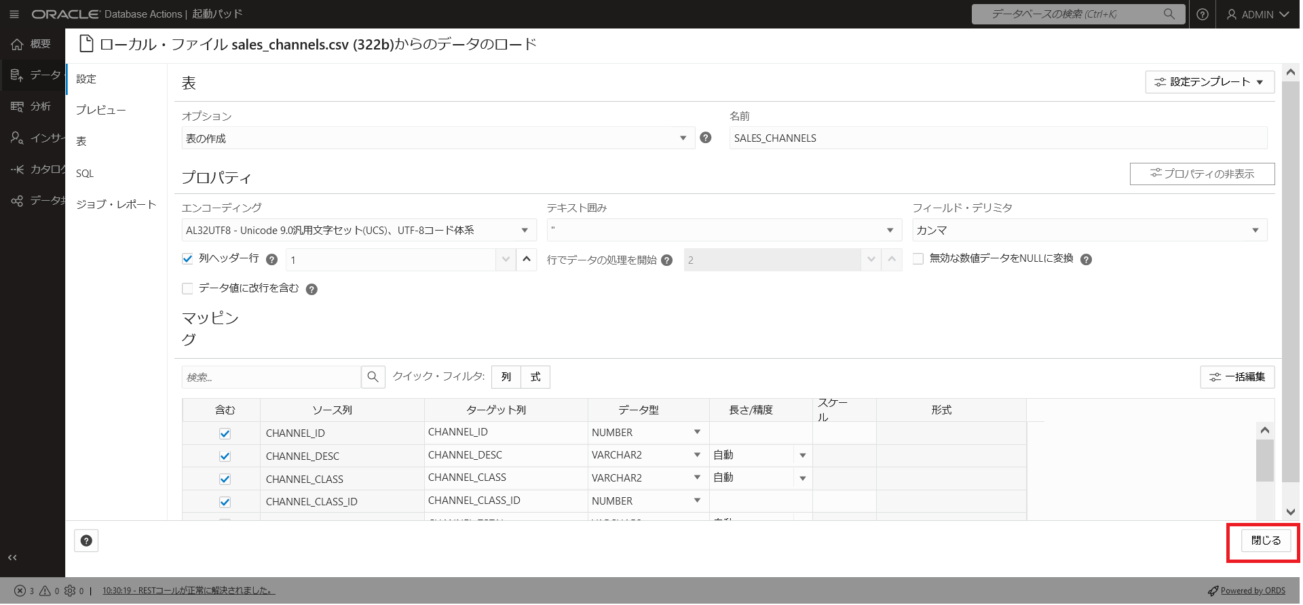This screenshot has width=1303, height=605.
Task: Click the table name field SALES_CHANNELS
Action: pyautogui.click(x=998, y=138)
